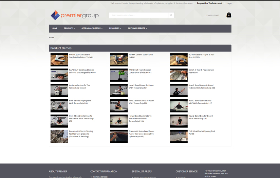Click the About us footer link

(182, 177)
